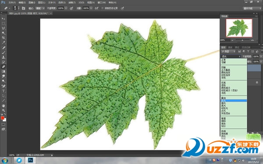
Task: Select the Clone Stamp tool
Action: point(4,57)
